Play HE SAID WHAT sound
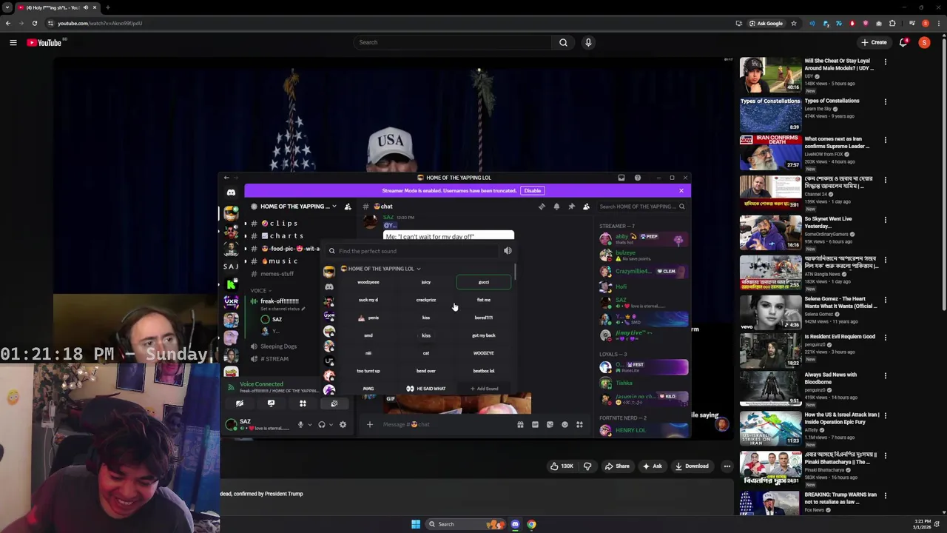The image size is (947, 533). pos(426,389)
